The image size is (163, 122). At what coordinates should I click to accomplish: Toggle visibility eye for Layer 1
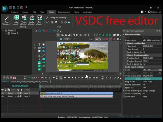pos(2,93)
